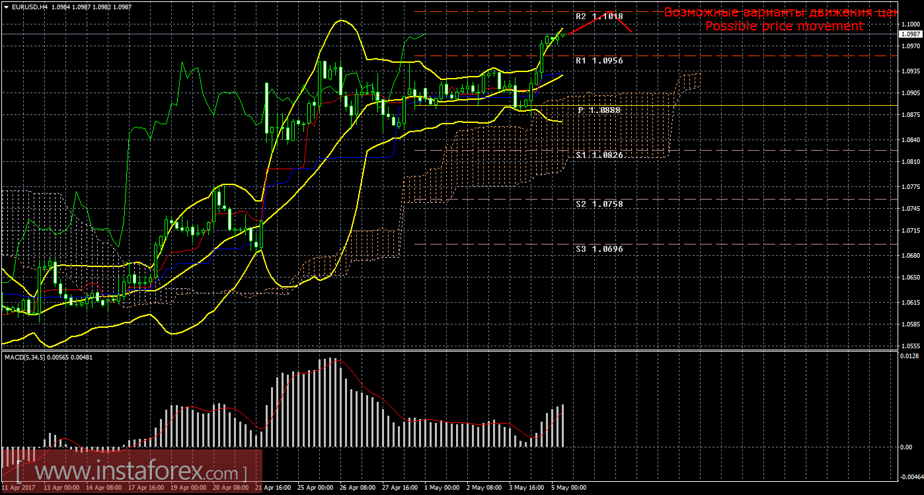Click the R2 1.1018 resistance label
The image size is (924, 495).
pyautogui.click(x=599, y=16)
